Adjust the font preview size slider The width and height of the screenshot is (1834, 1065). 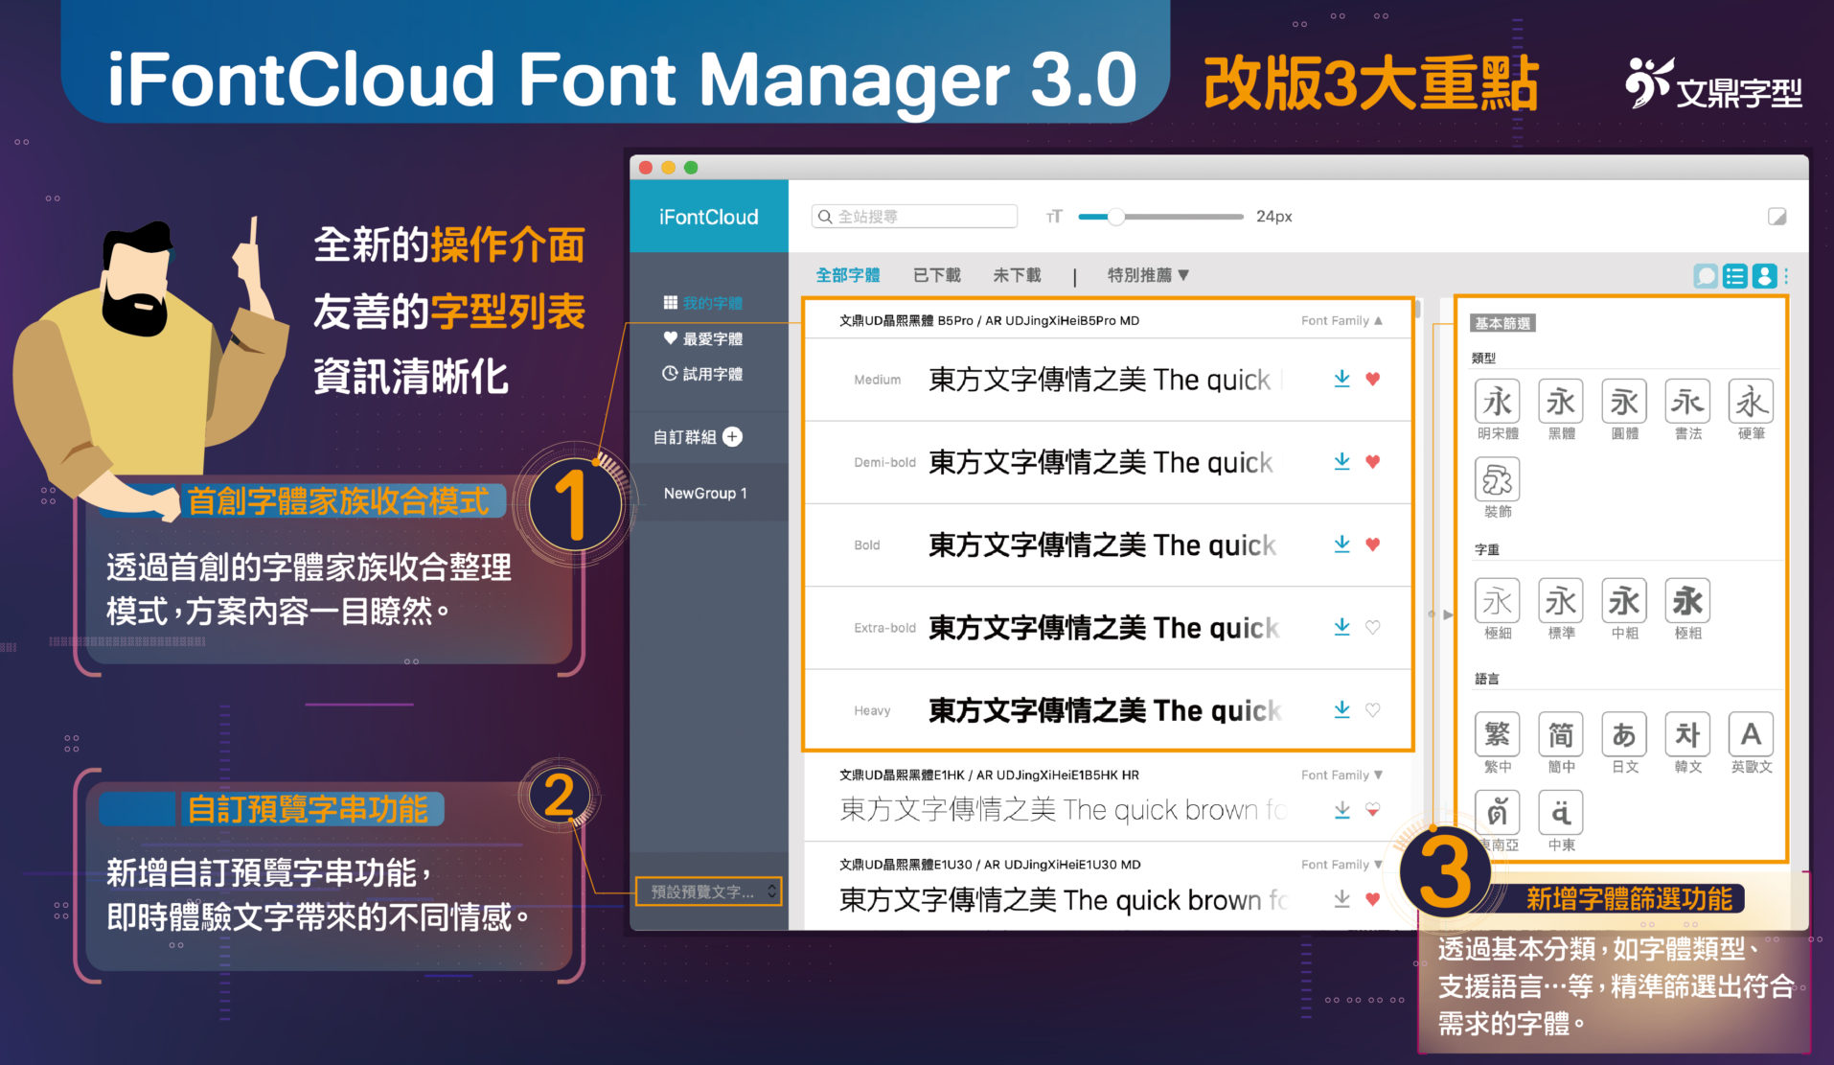pyautogui.click(x=1116, y=218)
